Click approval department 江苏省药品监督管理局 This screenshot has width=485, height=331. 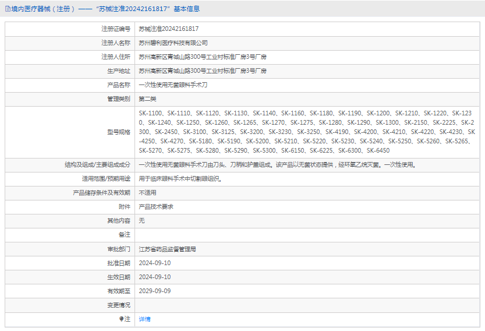[167, 249]
